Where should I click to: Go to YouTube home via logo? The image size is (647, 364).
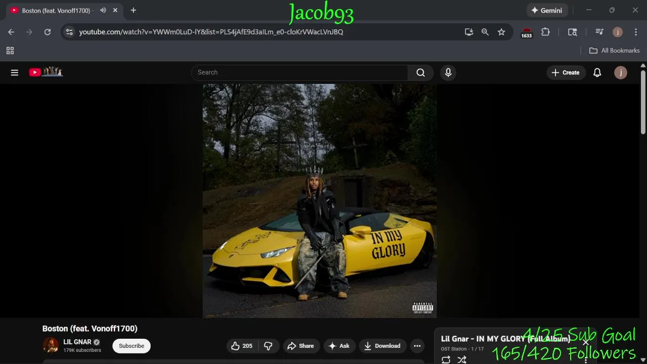coord(45,72)
